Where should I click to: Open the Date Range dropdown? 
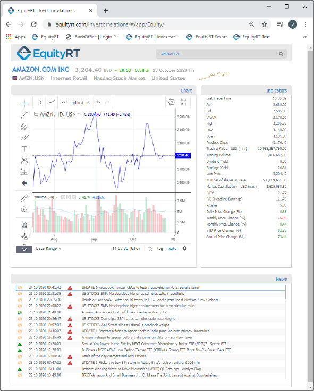tap(48, 248)
